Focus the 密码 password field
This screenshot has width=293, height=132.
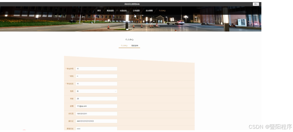96,76
